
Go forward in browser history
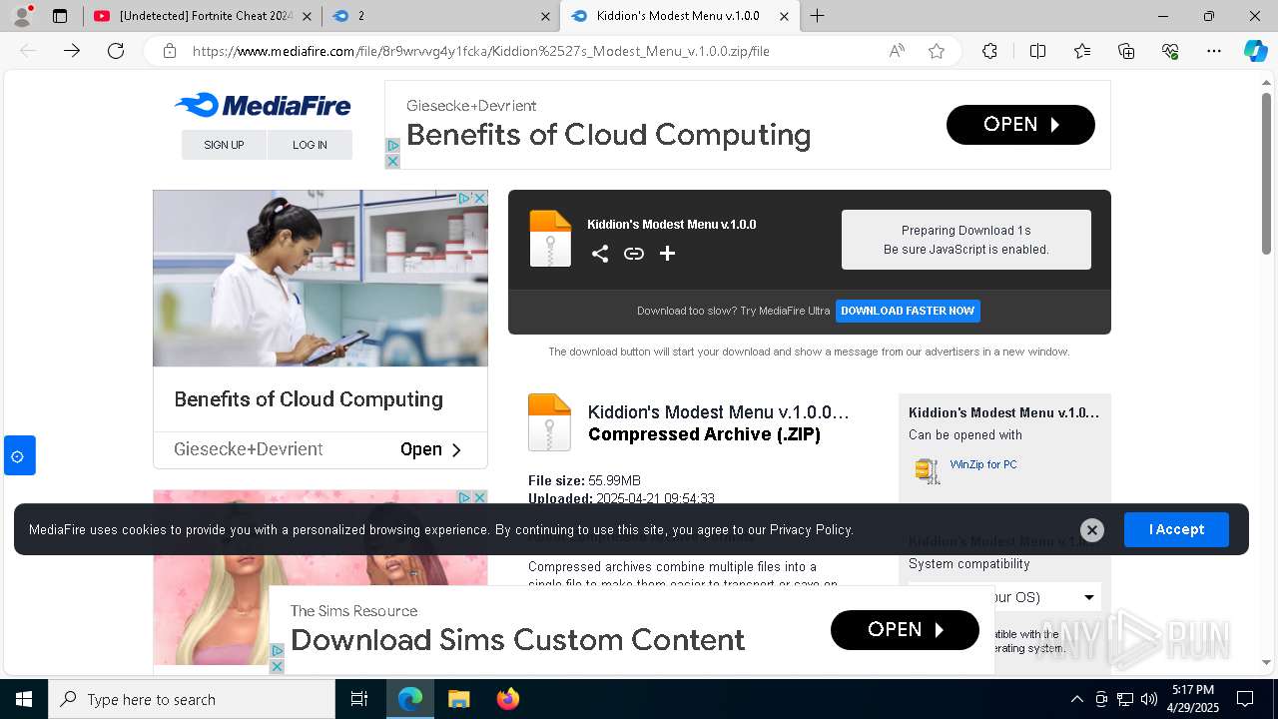[x=72, y=51]
